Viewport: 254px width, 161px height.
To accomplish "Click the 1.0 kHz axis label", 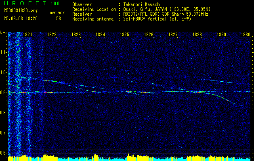I will 4,72.
